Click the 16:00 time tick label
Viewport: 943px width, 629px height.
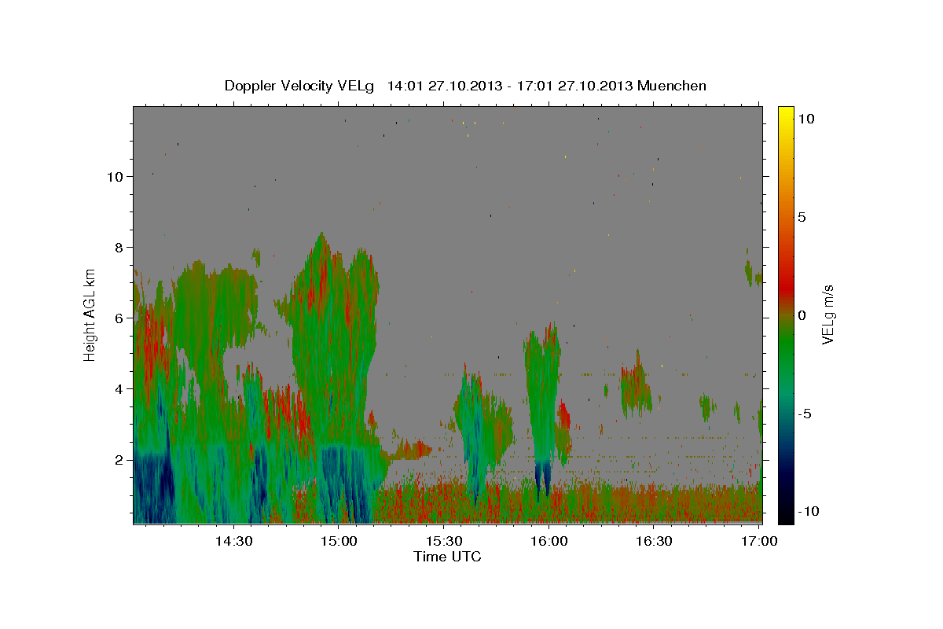[549, 541]
